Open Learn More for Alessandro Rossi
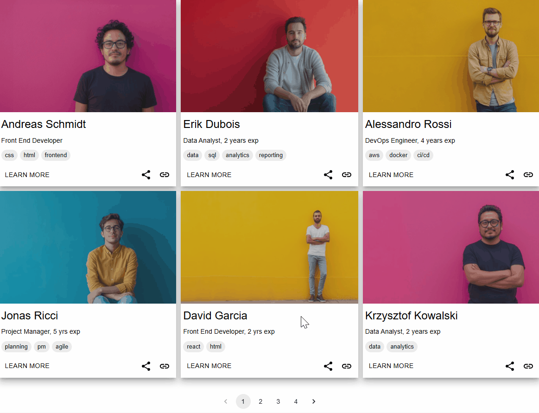This screenshot has height=413, width=539. 391,175
